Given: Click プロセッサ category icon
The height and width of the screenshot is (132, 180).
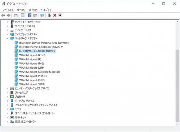Looking at the screenshot, I should pyautogui.click(x=12, y=97).
